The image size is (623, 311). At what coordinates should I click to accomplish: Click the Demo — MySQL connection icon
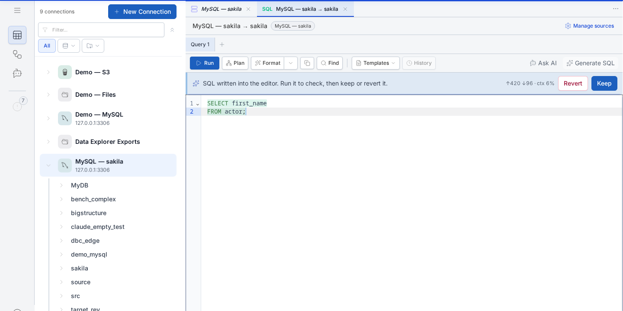(65, 118)
